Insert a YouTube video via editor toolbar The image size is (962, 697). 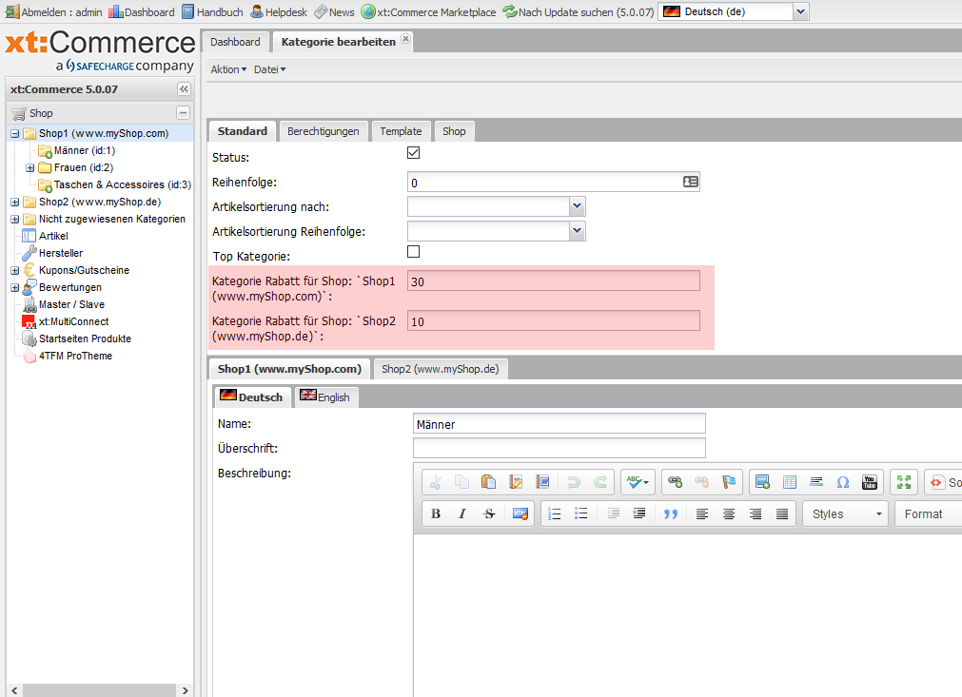[x=870, y=482]
